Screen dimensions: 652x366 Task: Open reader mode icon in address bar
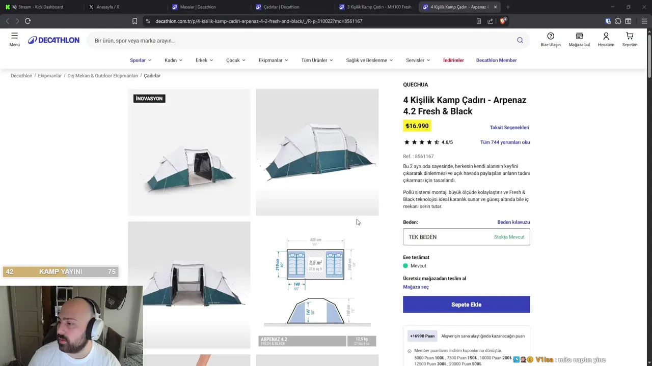pyautogui.click(x=478, y=21)
